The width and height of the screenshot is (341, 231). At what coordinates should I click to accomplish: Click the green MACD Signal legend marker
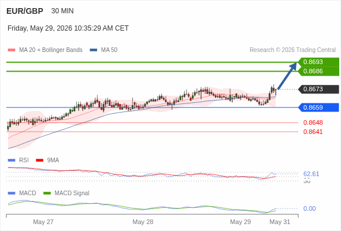47,193
